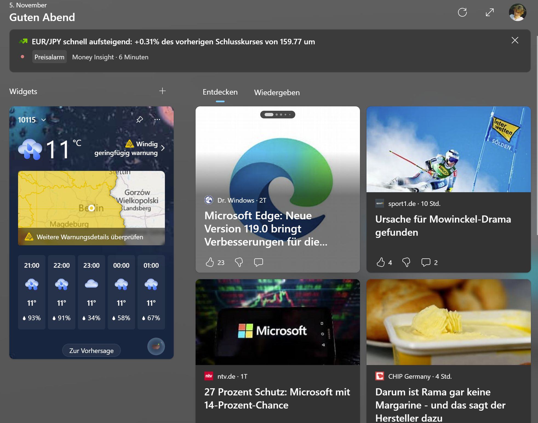Like the Mowinckel-Drama article
Screen dimensions: 538x423
380,262
